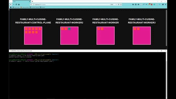Open the browser home page
Image resolution: width=176 pixels, height=99 pixels.
(19, 4)
